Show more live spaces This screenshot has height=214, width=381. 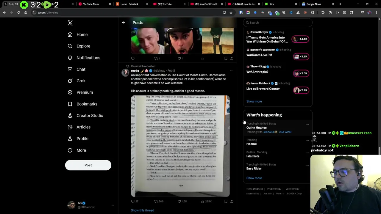254,101
